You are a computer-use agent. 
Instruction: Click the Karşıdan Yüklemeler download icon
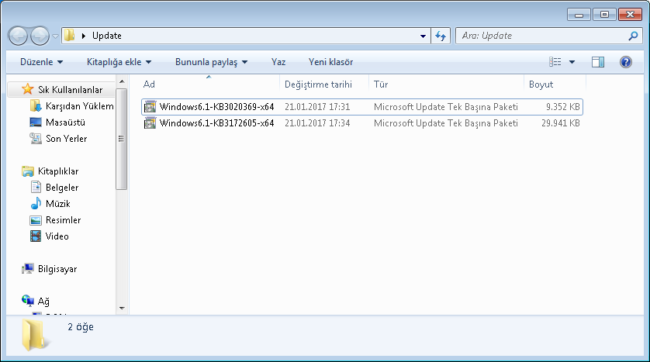(36, 106)
